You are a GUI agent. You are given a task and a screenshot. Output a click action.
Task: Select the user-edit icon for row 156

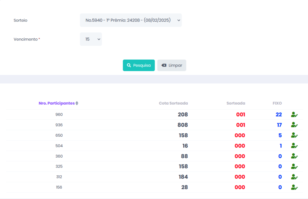click(294, 187)
